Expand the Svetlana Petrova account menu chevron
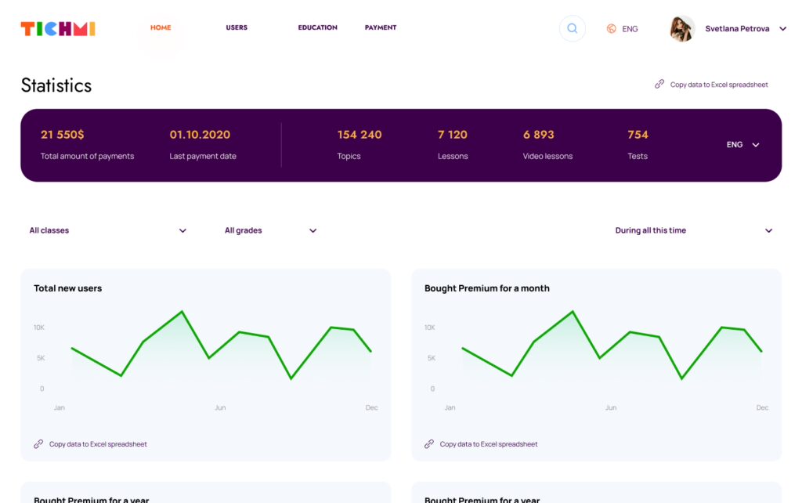This screenshot has height=503, width=802. (782, 29)
